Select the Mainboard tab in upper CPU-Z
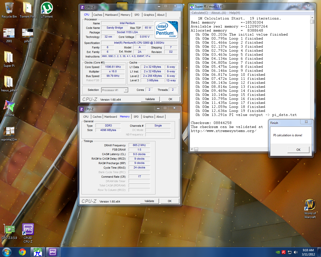The width and height of the screenshot is (321, 257). (x=111, y=15)
